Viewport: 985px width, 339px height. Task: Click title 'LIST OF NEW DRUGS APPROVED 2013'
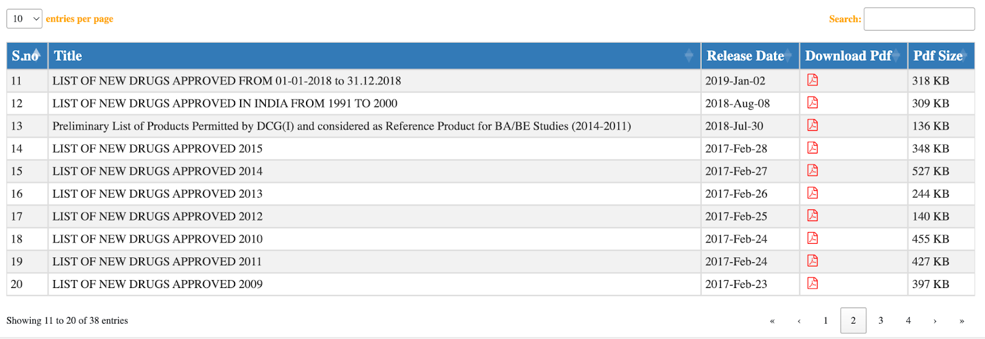[x=158, y=194]
